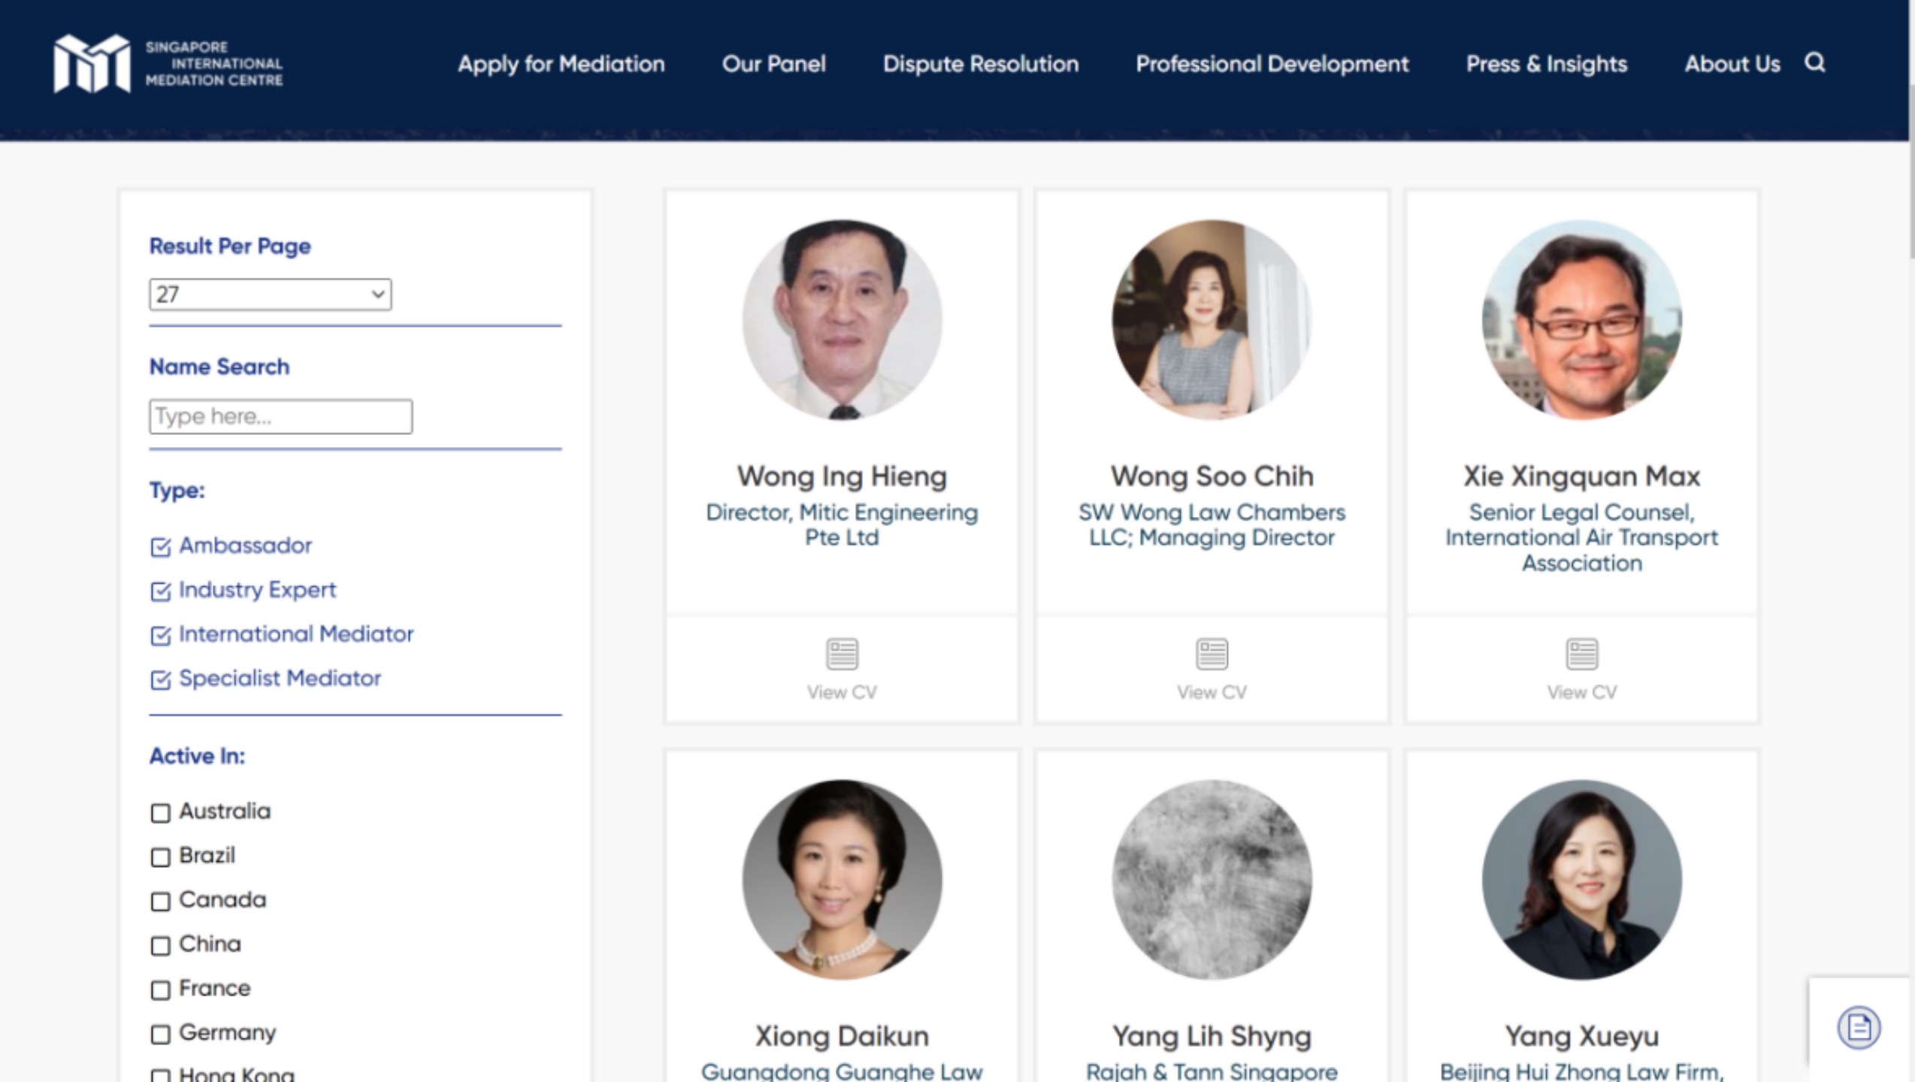Image resolution: width=1915 pixels, height=1082 pixels.
Task: Click the floating document icon at bottom right
Action: click(x=1858, y=1027)
